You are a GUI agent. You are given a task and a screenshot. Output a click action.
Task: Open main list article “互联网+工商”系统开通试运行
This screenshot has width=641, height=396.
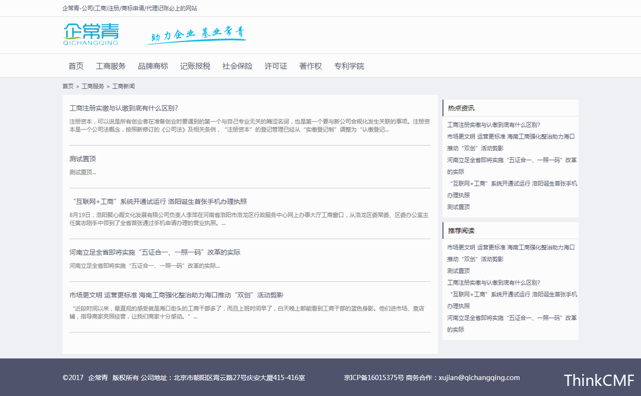(160, 201)
